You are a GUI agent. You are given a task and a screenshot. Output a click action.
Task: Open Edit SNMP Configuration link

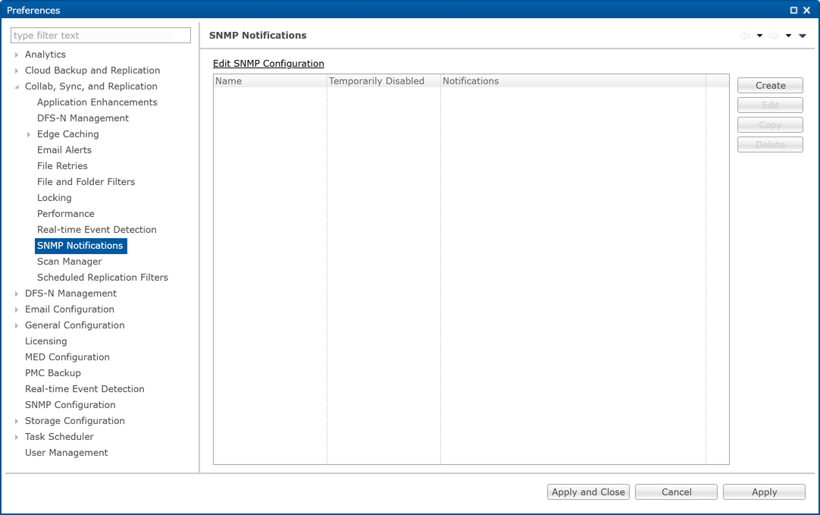[x=268, y=63]
